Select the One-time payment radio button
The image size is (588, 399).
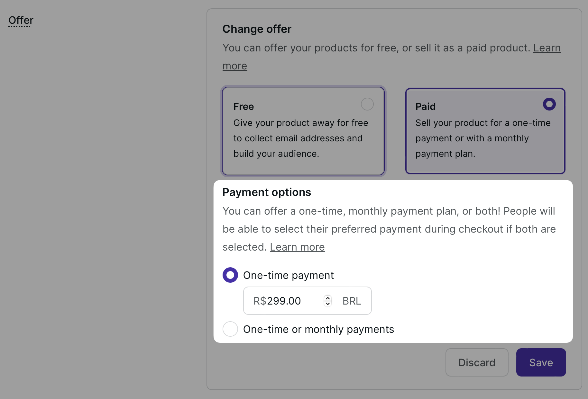pos(230,275)
